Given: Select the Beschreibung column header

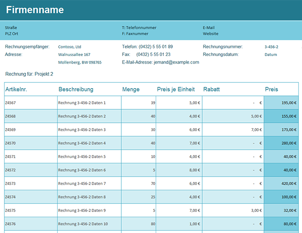Looking at the screenshot, I should 76,89.
